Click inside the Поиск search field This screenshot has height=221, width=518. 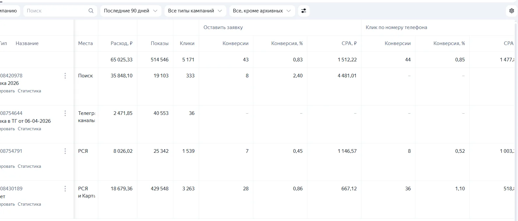[x=56, y=11]
